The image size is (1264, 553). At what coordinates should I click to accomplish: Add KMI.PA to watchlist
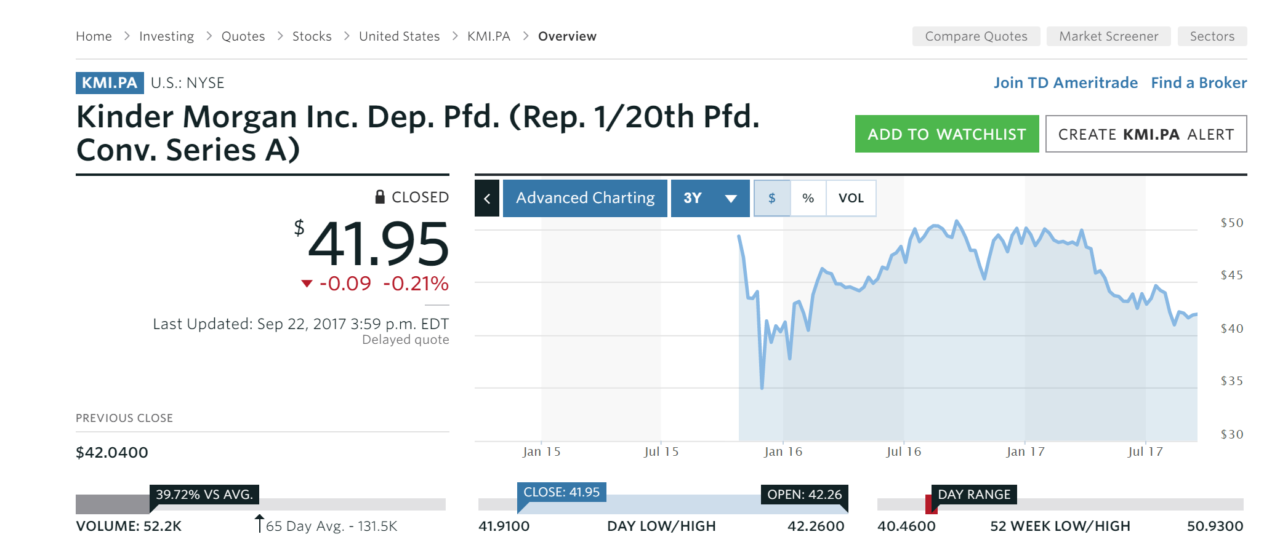click(x=946, y=134)
